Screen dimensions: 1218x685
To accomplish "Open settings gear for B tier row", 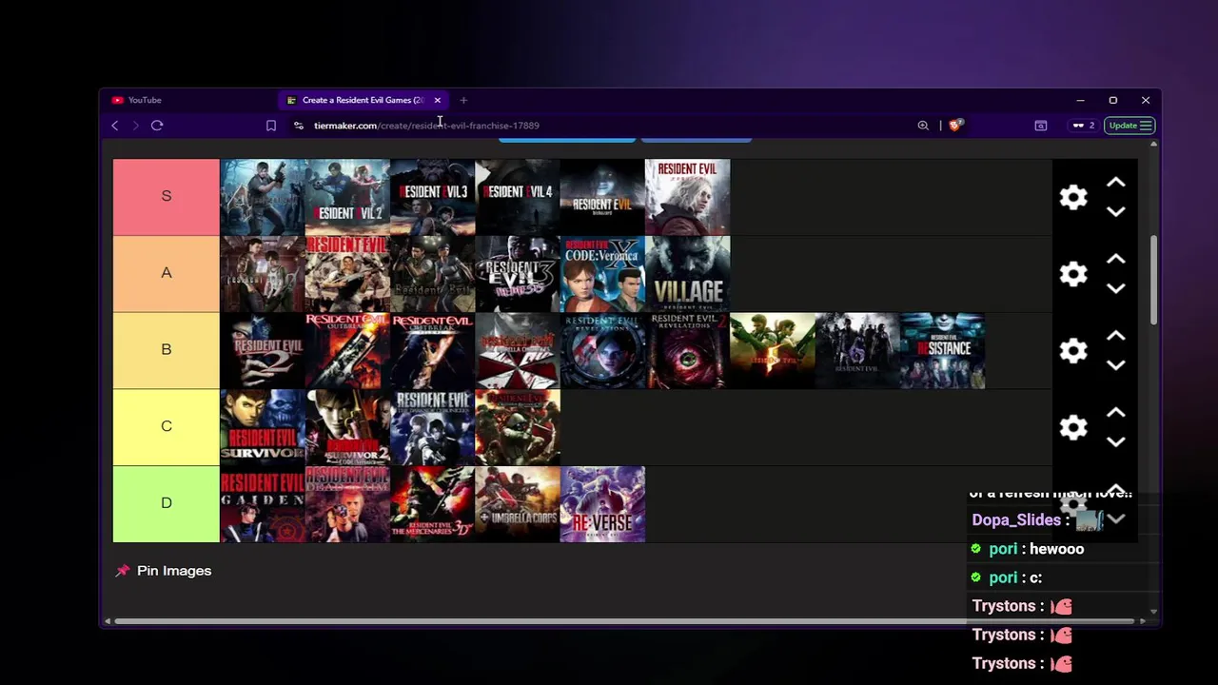I will click(1073, 351).
